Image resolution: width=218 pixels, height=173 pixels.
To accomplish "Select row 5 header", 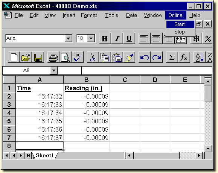I will click(x=9, y=121).
